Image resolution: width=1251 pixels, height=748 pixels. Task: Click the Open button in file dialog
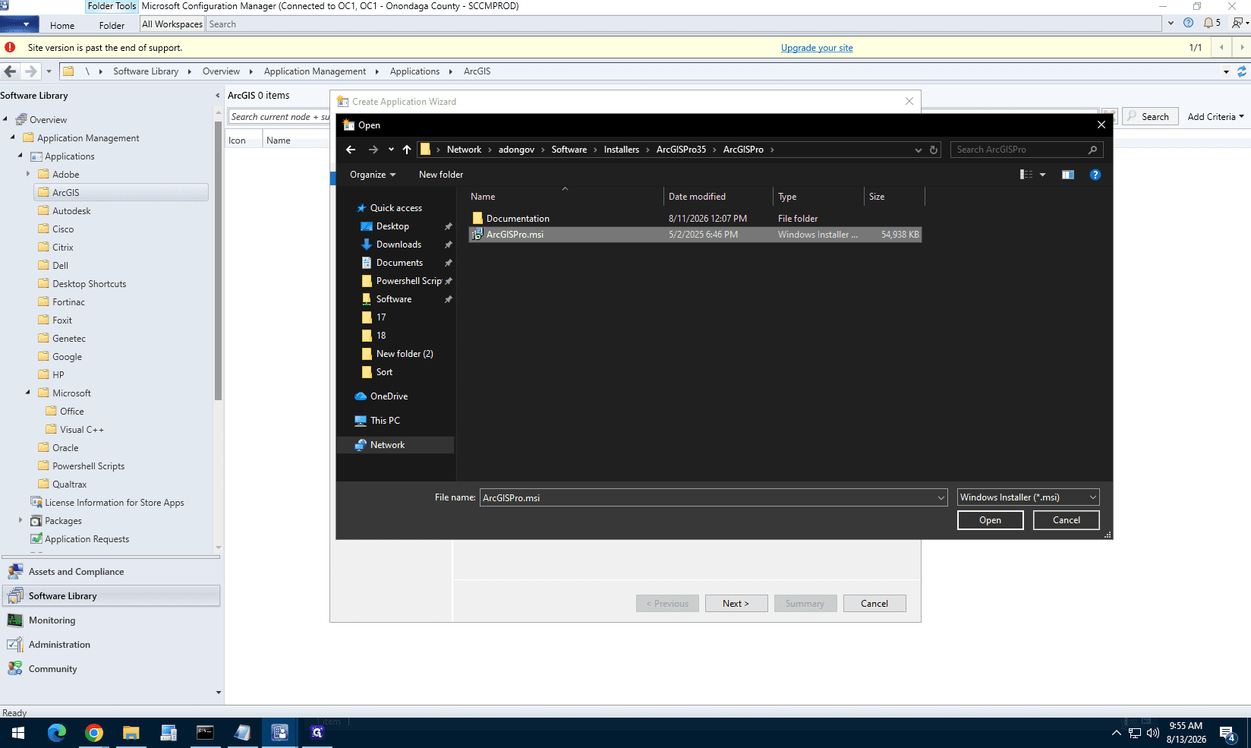990,520
